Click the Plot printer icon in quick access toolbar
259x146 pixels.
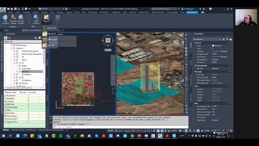point(26,9)
